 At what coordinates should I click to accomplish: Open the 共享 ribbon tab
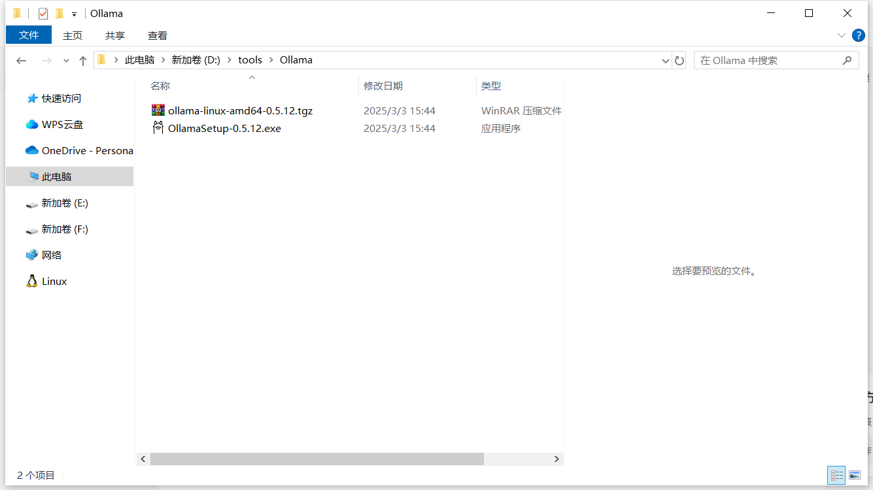tap(115, 35)
